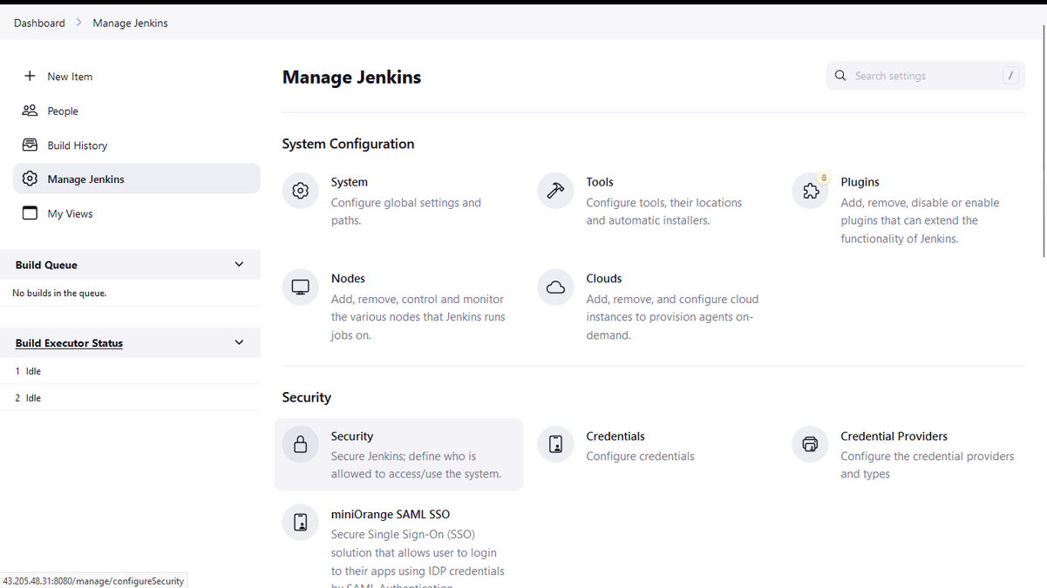
Task: Click the Build History drawer icon
Action: pyautogui.click(x=30, y=145)
